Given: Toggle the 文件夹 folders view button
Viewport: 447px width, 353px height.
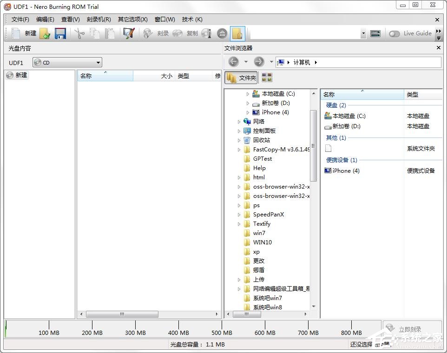Looking at the screenshot, I should click(241, 78).
